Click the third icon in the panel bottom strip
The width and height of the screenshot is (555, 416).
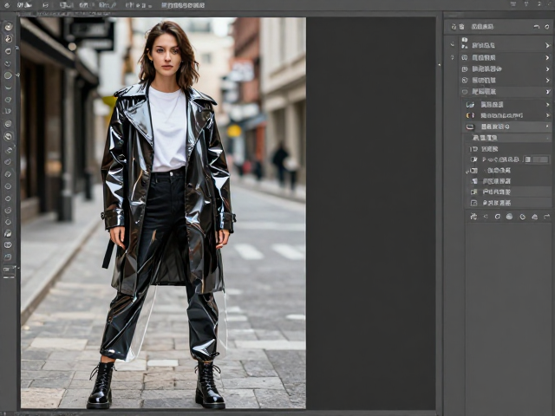tap(498, 217)
